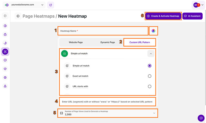Open settings gear icon in sidebar

(5, 77)
